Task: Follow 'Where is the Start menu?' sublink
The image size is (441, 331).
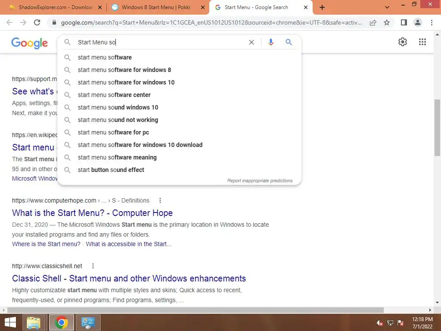Action: [46, 244]
